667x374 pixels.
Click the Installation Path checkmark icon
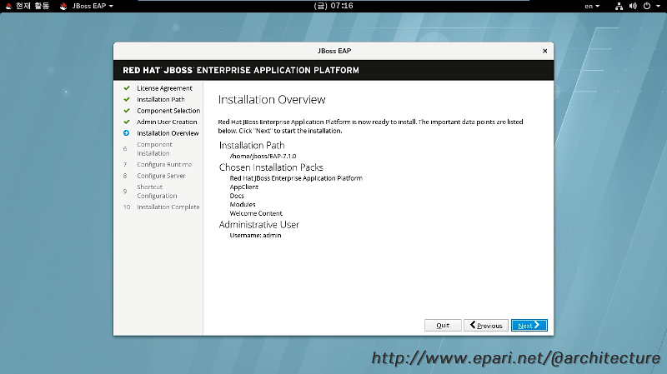click(127, 99)
